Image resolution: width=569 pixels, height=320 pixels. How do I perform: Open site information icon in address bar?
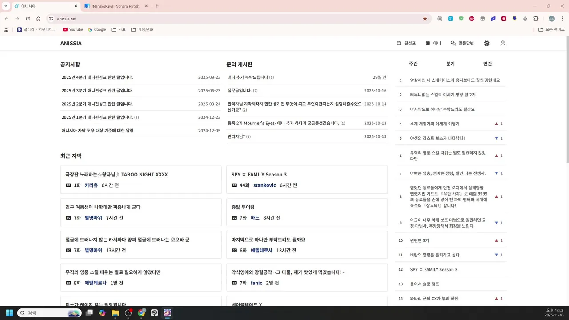tap(51, 19)
